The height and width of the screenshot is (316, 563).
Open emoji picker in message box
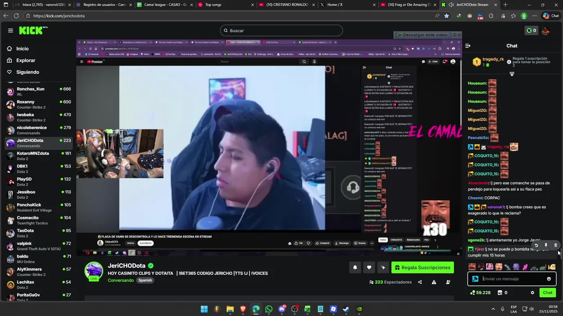(x=549, y=279)
